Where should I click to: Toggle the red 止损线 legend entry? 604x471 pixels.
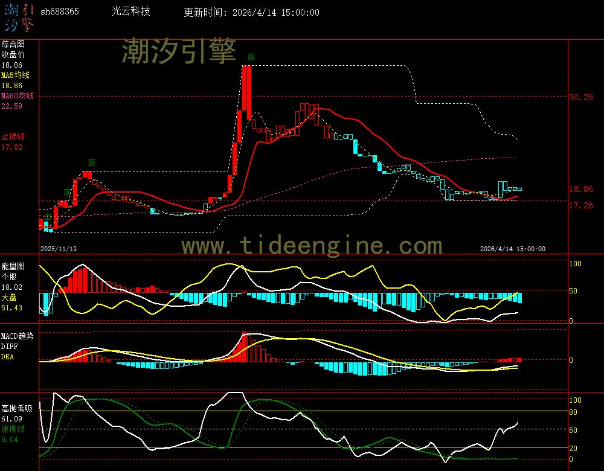[x=13, y=136]
